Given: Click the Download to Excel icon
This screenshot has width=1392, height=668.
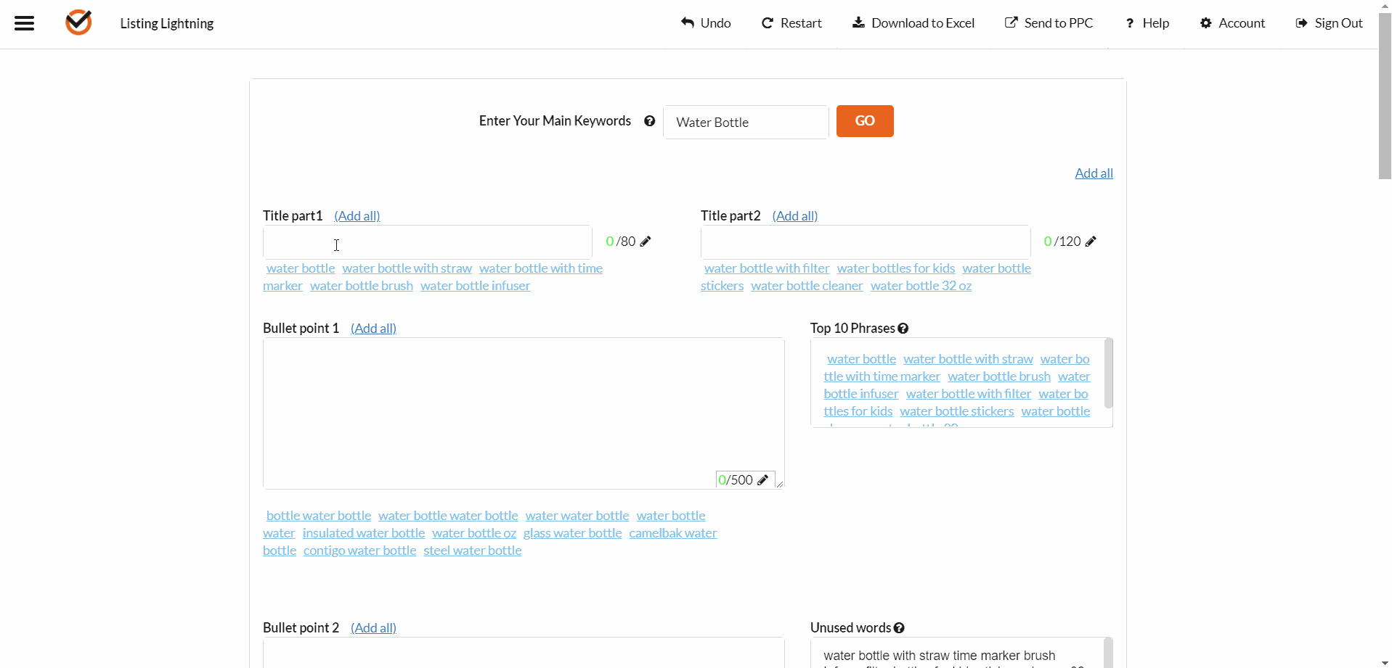Looking at the screenshot, I should tap(858, 22).
